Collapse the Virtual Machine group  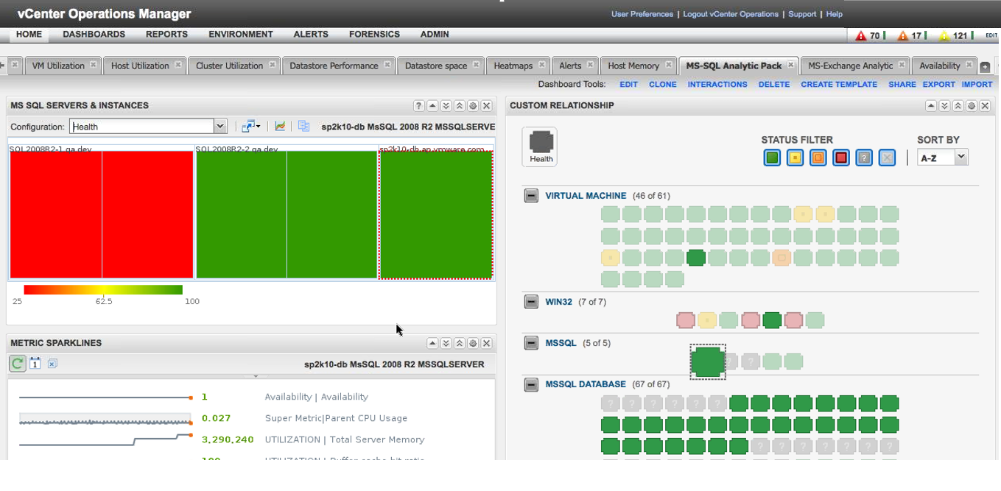pyautogui.click(x=531, y=196)
